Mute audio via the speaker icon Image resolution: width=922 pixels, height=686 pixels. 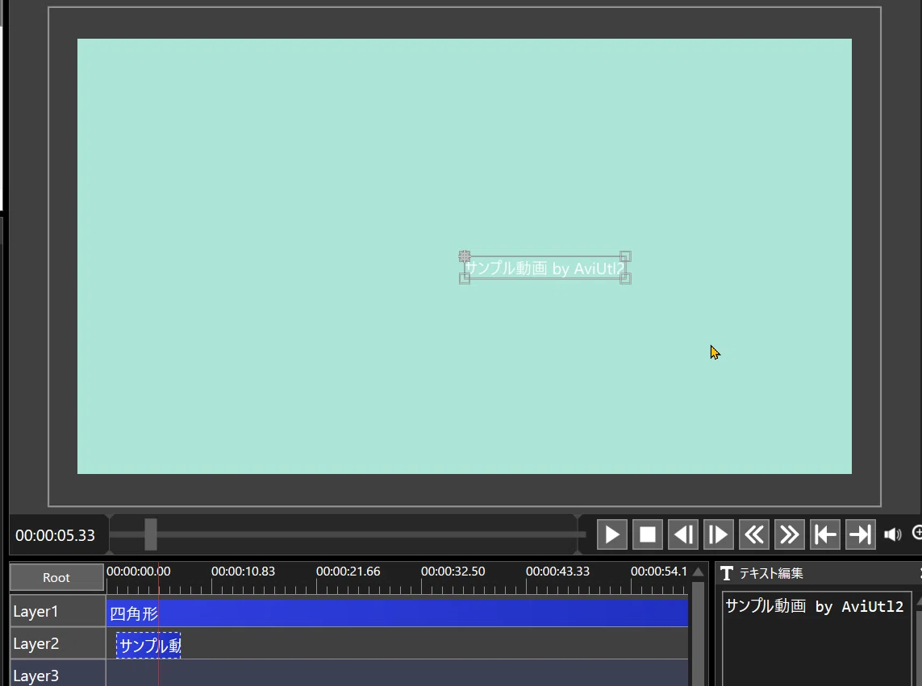tap(893, 534)
